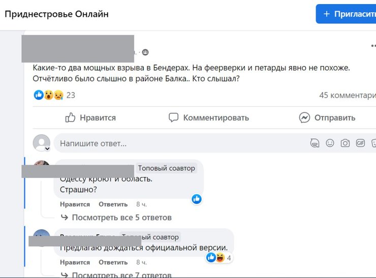Click the thumbs-up icon on the post's Нравится button
This screenshot has width=376, height=278.
71,118
